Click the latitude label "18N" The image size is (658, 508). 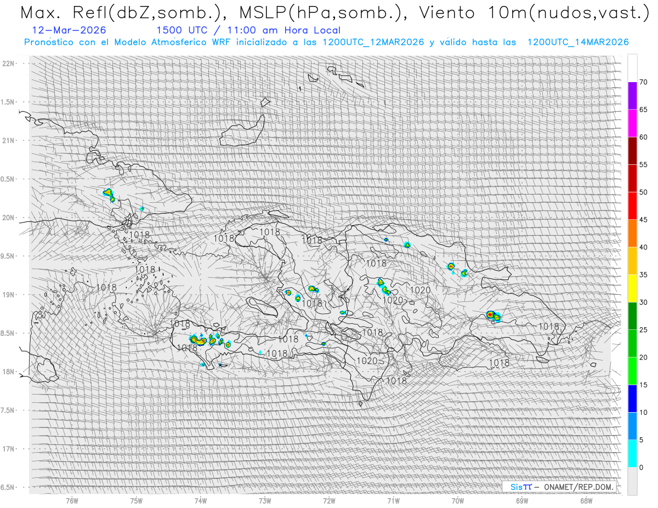(x=9, y=372)
